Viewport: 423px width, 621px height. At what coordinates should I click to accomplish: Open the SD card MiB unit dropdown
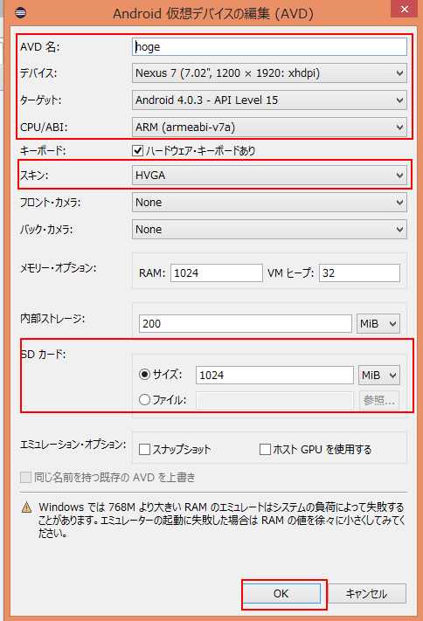[x=379, y=375]
